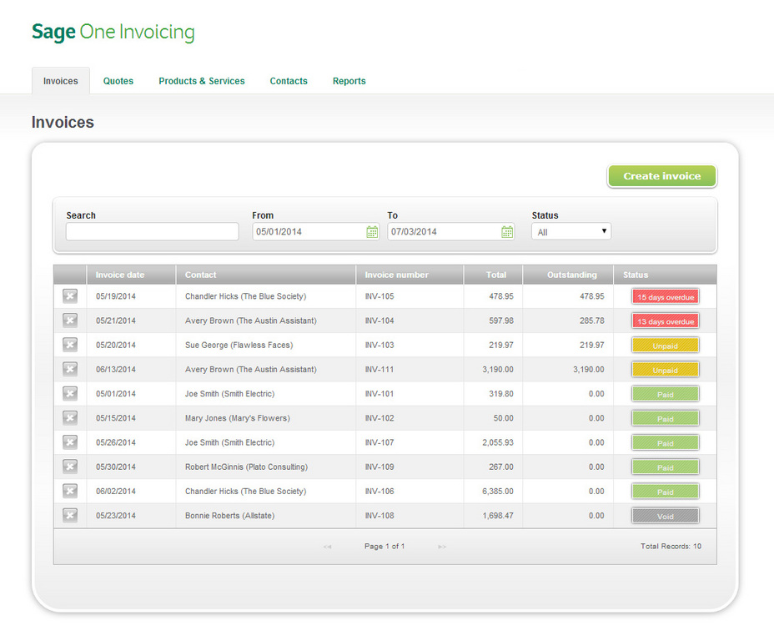Click delete icon for invoice INV-106

click(x=70, y=491)
